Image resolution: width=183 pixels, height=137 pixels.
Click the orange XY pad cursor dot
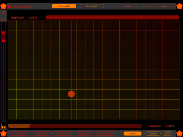(x=71, y=94)
